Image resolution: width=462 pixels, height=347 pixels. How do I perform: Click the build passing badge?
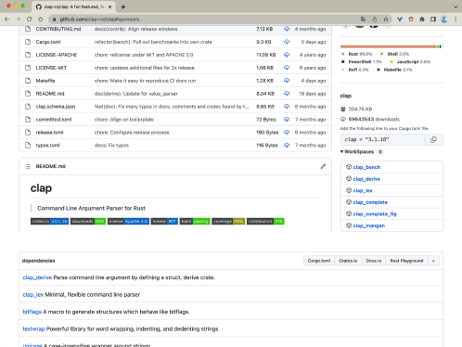point(195,222)
